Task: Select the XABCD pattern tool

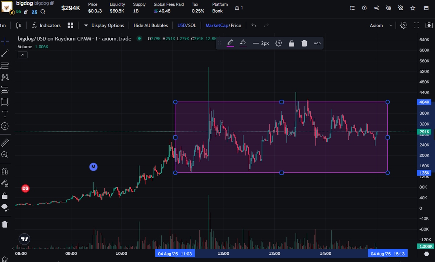Action: click(5, 77)
